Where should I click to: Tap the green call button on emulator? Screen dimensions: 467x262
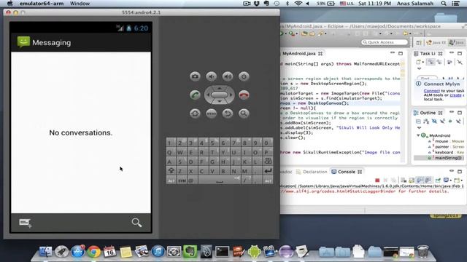195,95
